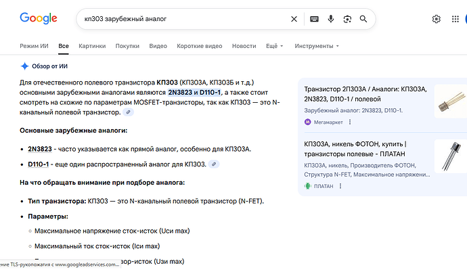The width and height of the screenshot is (467, 274).
Task: Switch to the Режим ИИ tab
Action: 35,46
